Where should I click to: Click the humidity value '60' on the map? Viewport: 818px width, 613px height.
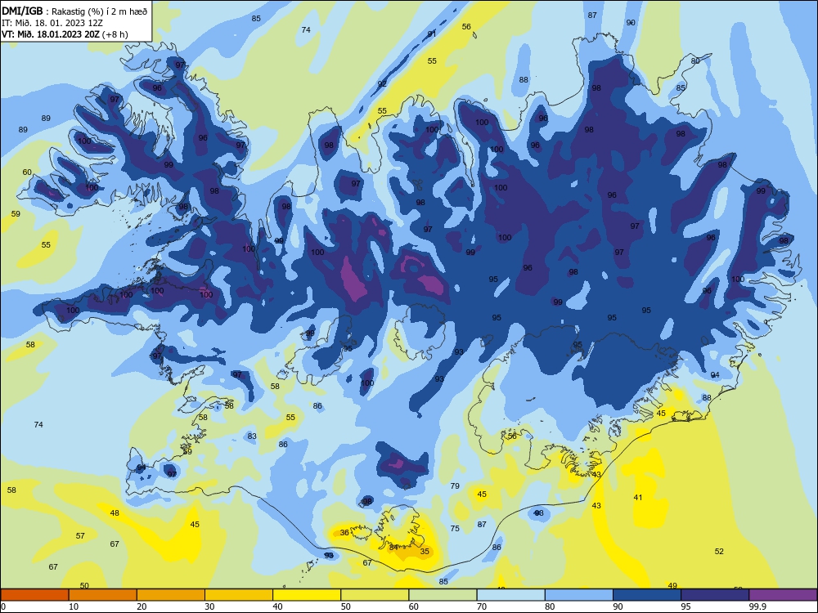[27, 172]
